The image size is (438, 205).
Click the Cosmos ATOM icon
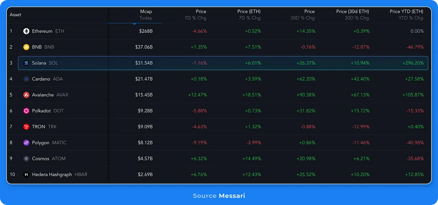pos(26,158)
